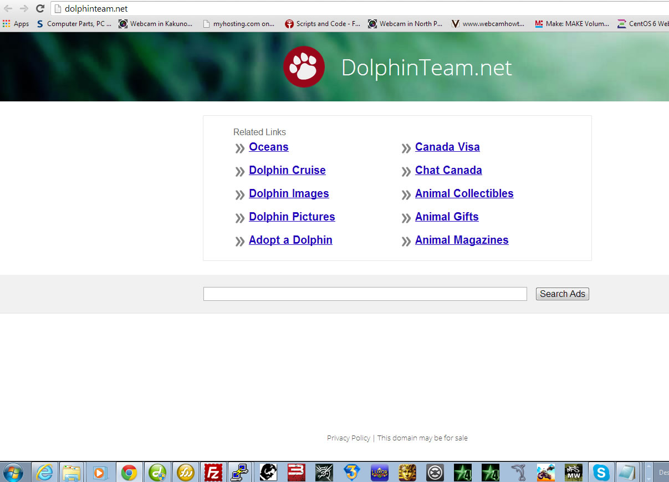
Task: Click the chevron bullet beside Canada Visa
Action: tap(406, 148)
